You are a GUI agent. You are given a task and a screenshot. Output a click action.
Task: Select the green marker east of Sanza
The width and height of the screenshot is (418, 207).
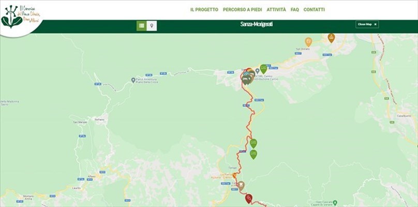[x=263, y=68]
